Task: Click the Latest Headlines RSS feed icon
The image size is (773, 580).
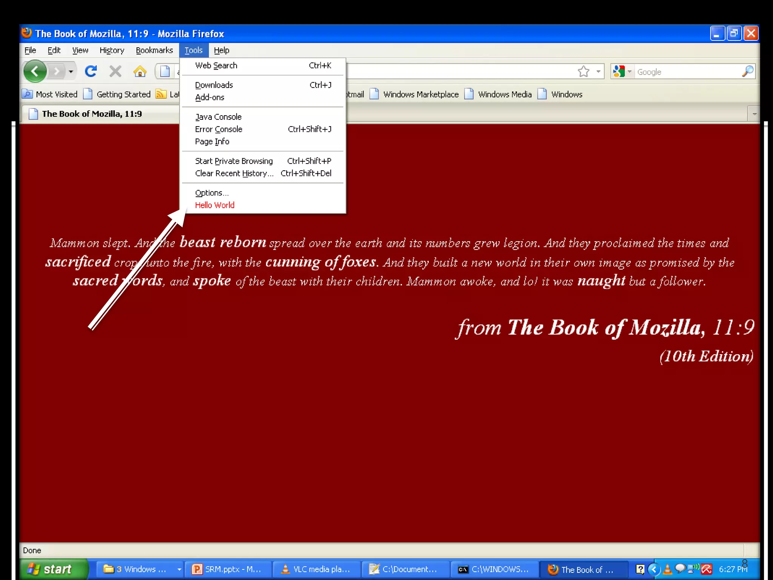Action: click(161, 94)
